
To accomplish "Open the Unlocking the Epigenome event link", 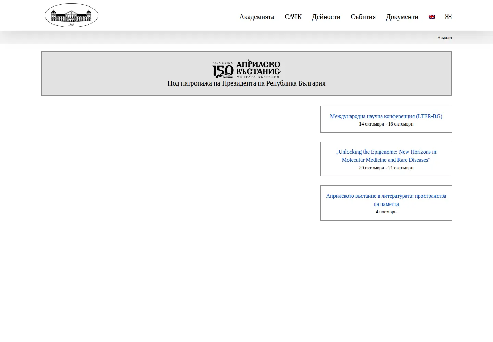I will (386, 156).
